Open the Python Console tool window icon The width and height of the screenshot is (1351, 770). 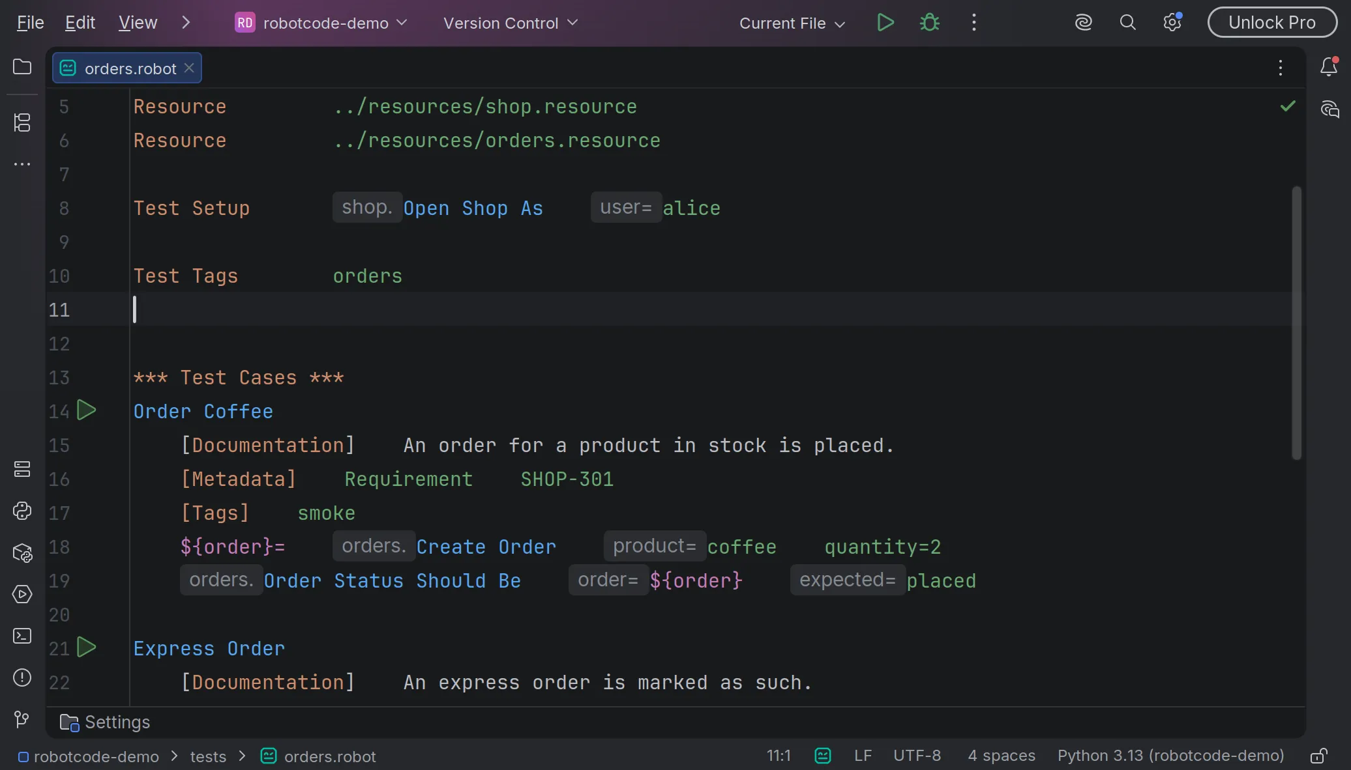22,511
